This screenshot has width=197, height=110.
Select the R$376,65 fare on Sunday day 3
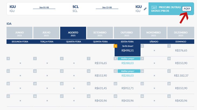tap(181, 51)
